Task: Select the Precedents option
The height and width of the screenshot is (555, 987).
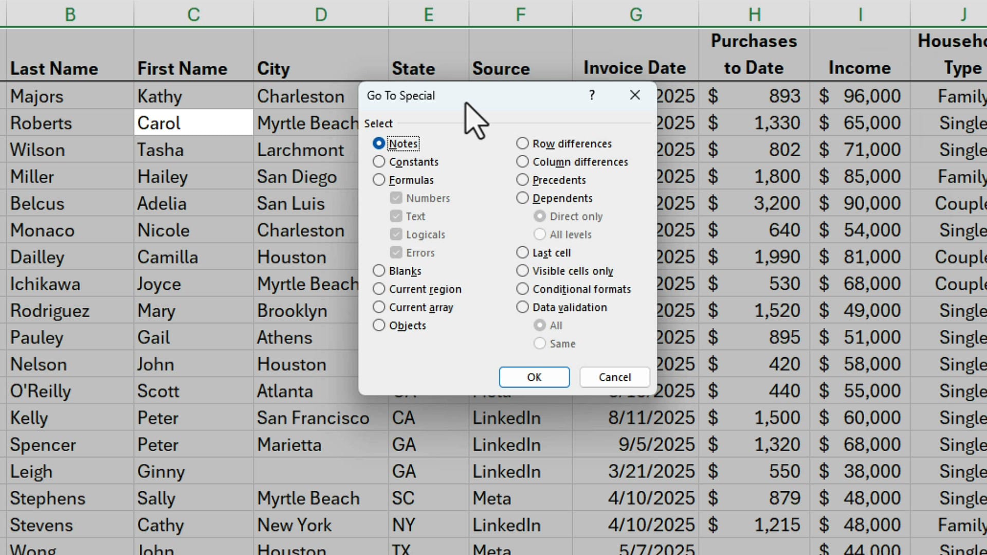Action: 522,180
